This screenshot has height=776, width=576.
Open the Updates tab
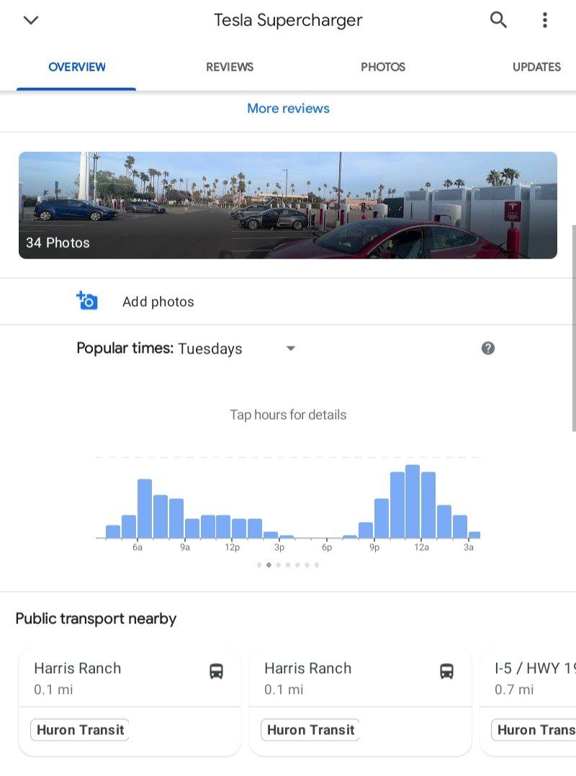pos(536,67)
